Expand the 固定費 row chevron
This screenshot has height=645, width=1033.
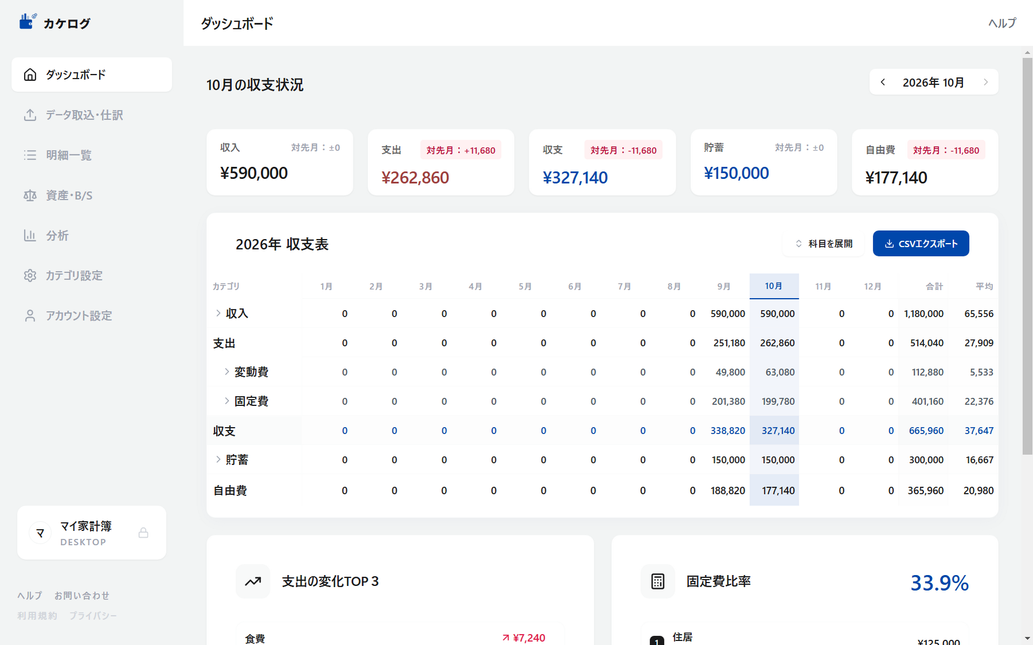(226, 401)
